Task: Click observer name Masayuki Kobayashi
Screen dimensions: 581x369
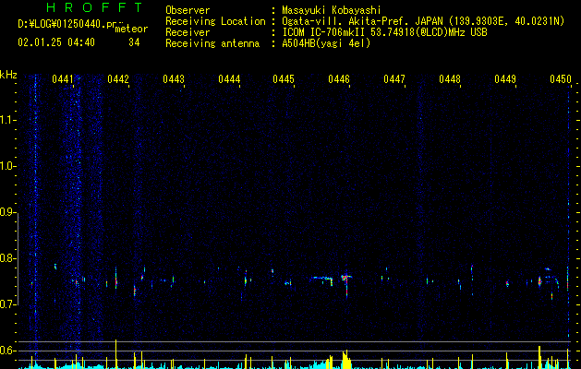Action: 332,10
